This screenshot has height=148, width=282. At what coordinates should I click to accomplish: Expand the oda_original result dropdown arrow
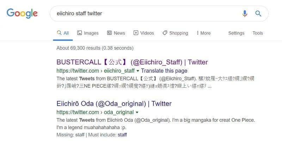[137, 112]
